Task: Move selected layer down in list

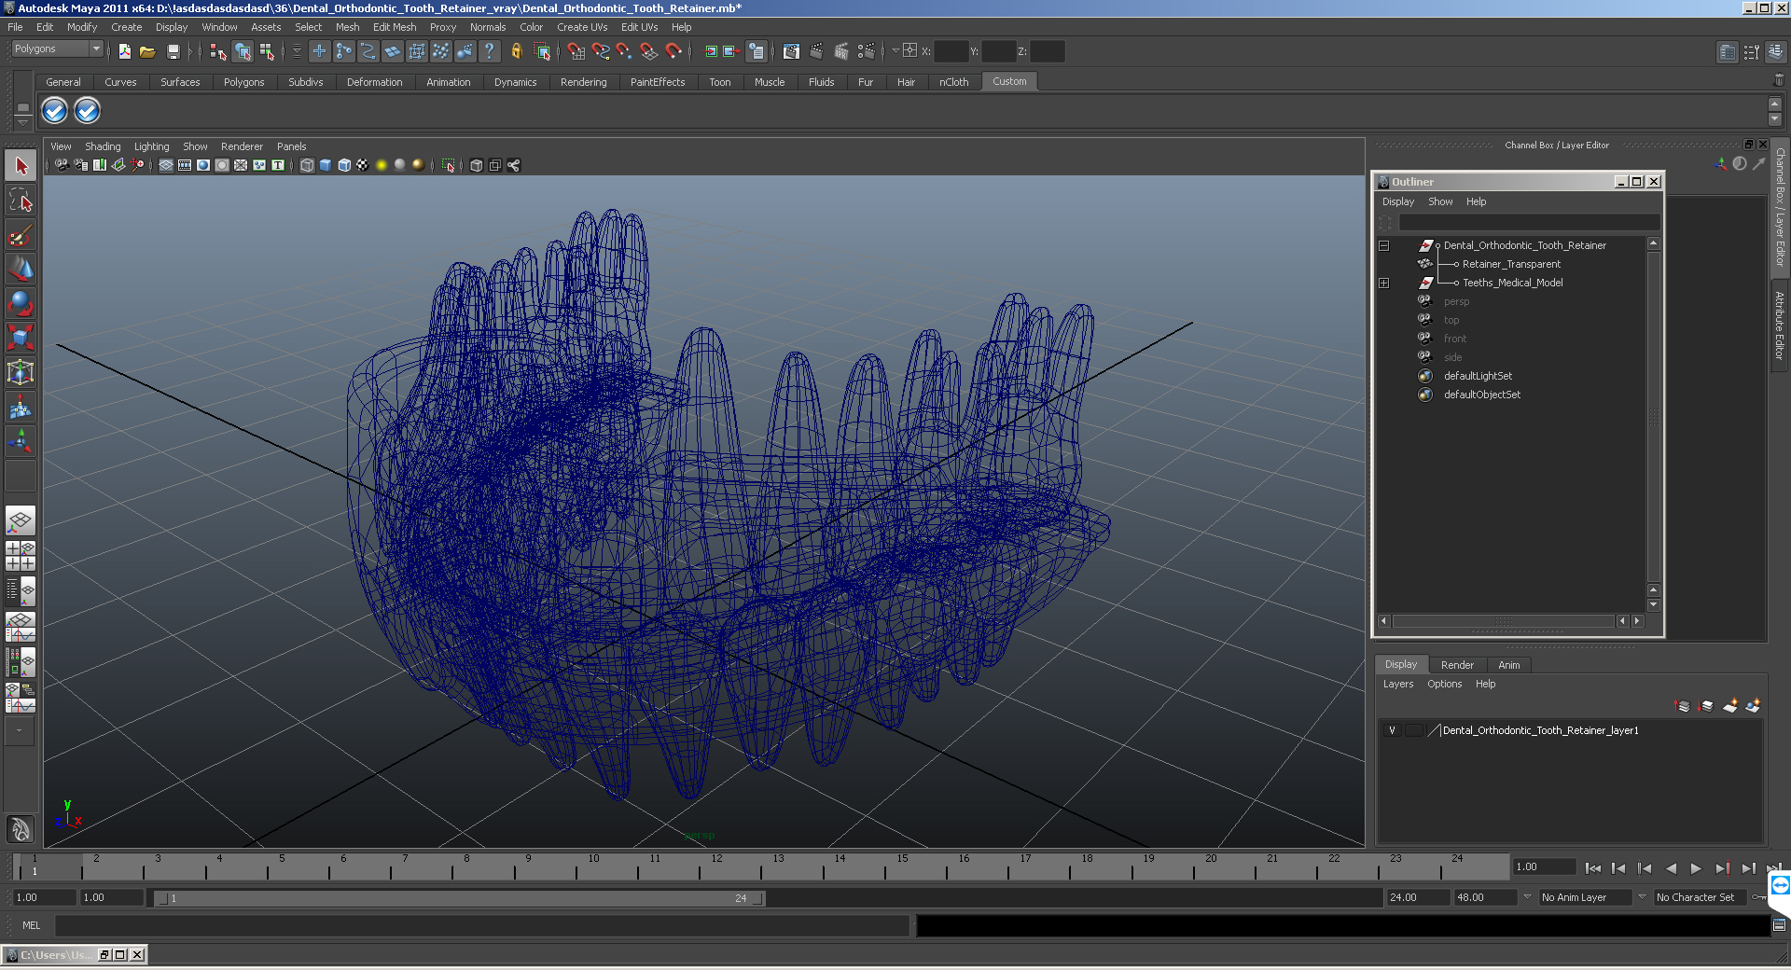Action: (1706, 706)
